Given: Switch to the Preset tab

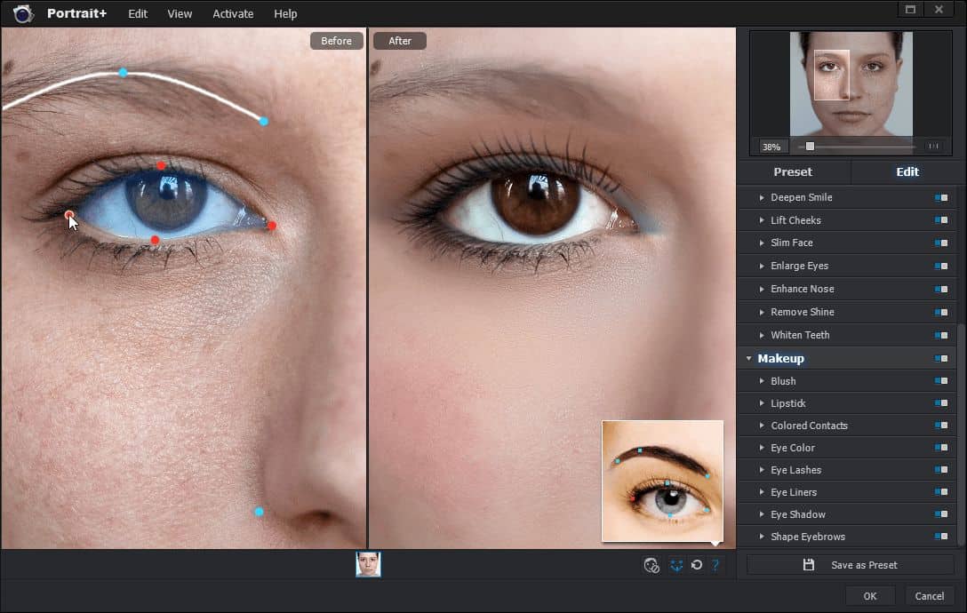Looking at the screenshot, I should click(793, 171).
